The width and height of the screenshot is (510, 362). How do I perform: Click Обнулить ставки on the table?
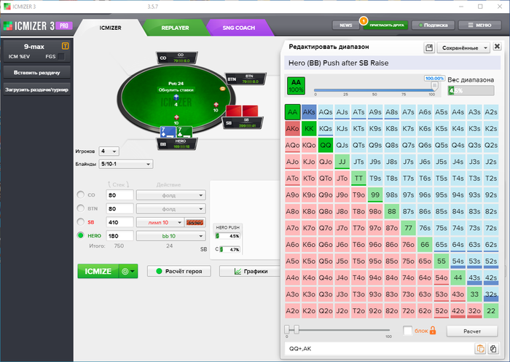[x=176, y=90]
